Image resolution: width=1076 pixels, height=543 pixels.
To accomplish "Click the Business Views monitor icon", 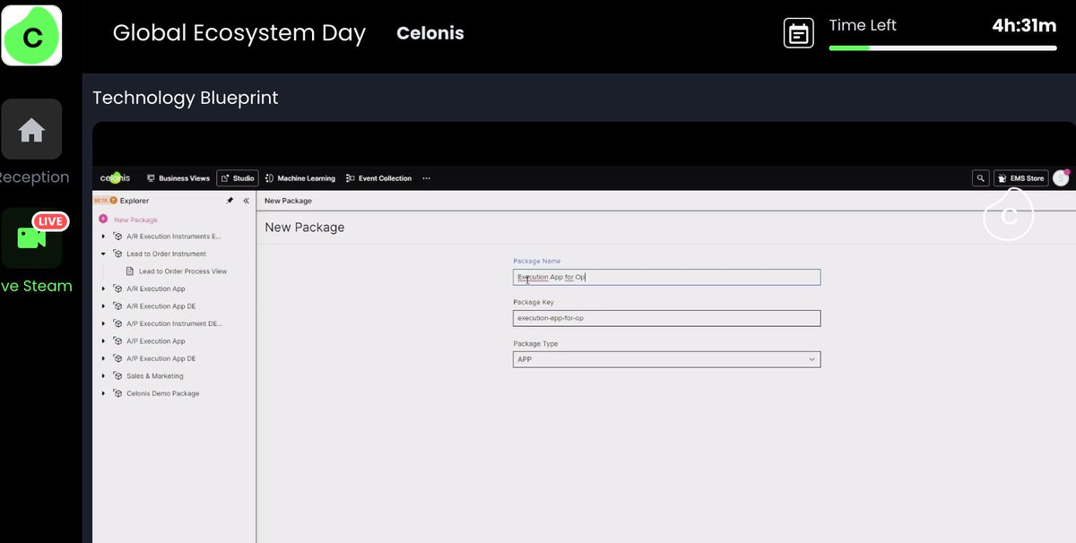I will [x=152, y=177].
